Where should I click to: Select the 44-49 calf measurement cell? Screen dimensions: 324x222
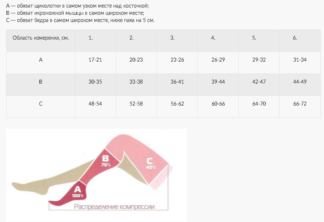click(x=300, y=82)
